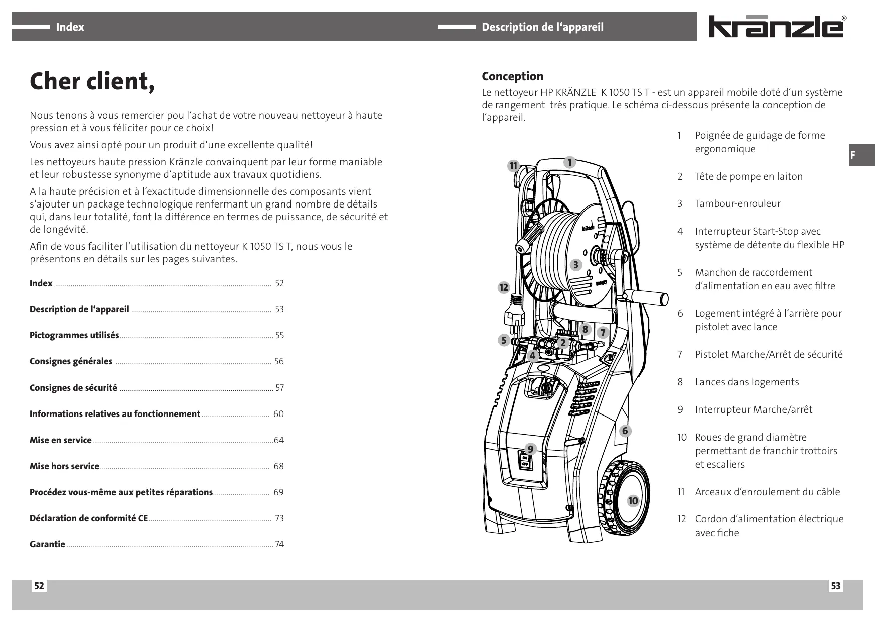Click callout marker 10 on the wheel
This screenshot has height=622, width=876.
(x=633, y=501)
